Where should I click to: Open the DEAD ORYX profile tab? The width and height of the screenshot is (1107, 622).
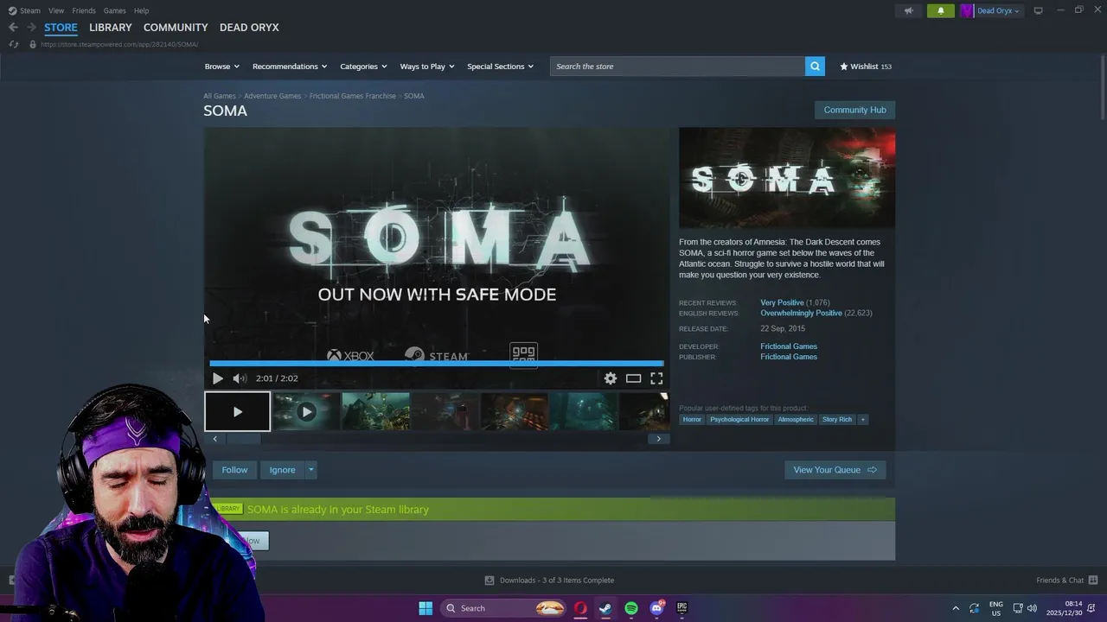(x=249, y=28)
